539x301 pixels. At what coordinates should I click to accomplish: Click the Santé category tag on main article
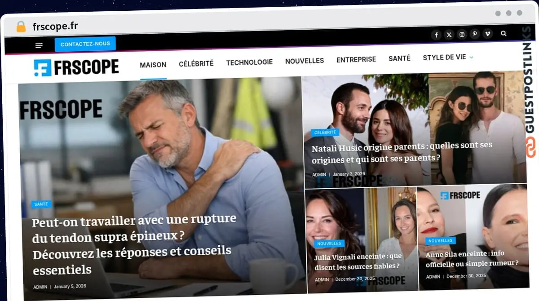(41, 204)
